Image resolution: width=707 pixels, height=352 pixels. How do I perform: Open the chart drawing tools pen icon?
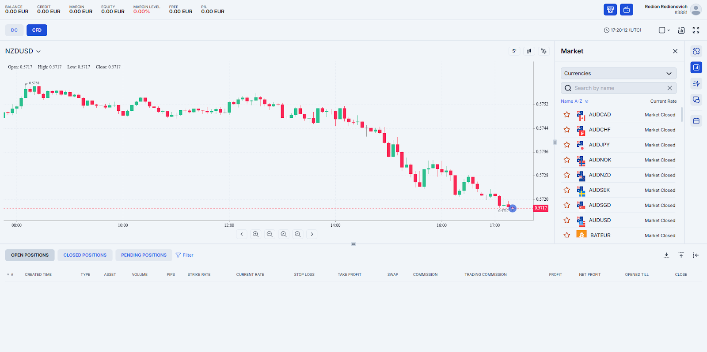coord(544,51)
